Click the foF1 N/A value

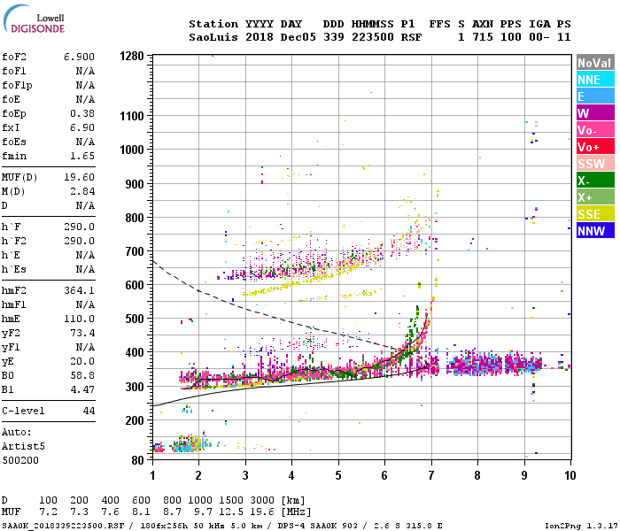pyautogui.click(x=85, y=71)
